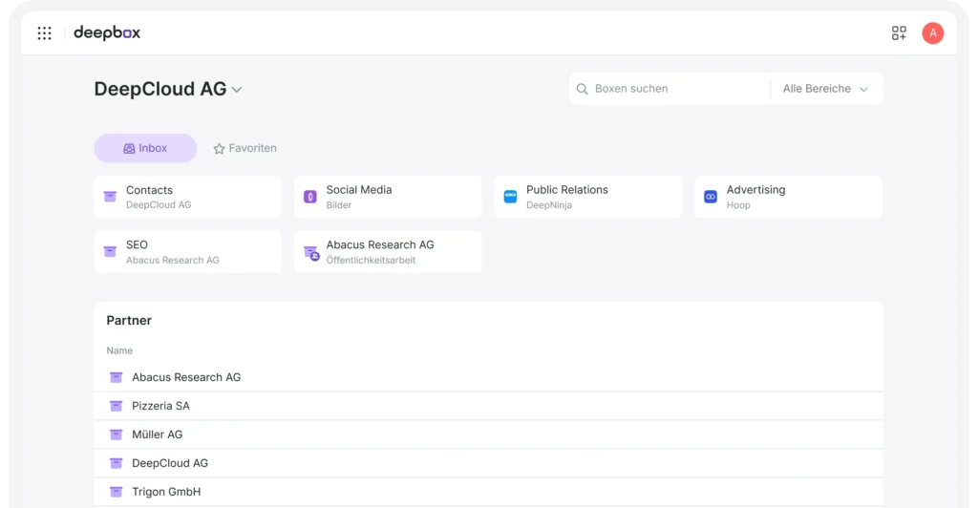Switch to the Favoriten tab
The height and width of the screenshot is (508, 978).
[x=244, y=148]
